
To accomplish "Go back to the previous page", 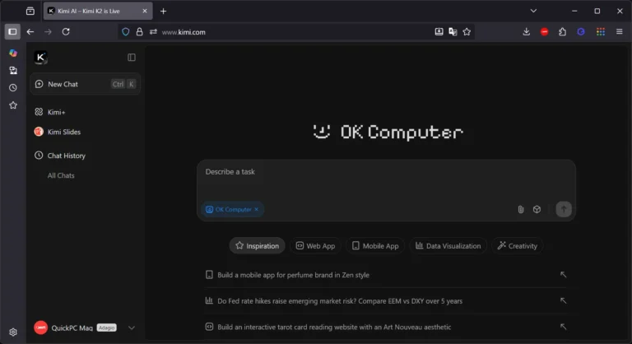I will tap(30, 32).
